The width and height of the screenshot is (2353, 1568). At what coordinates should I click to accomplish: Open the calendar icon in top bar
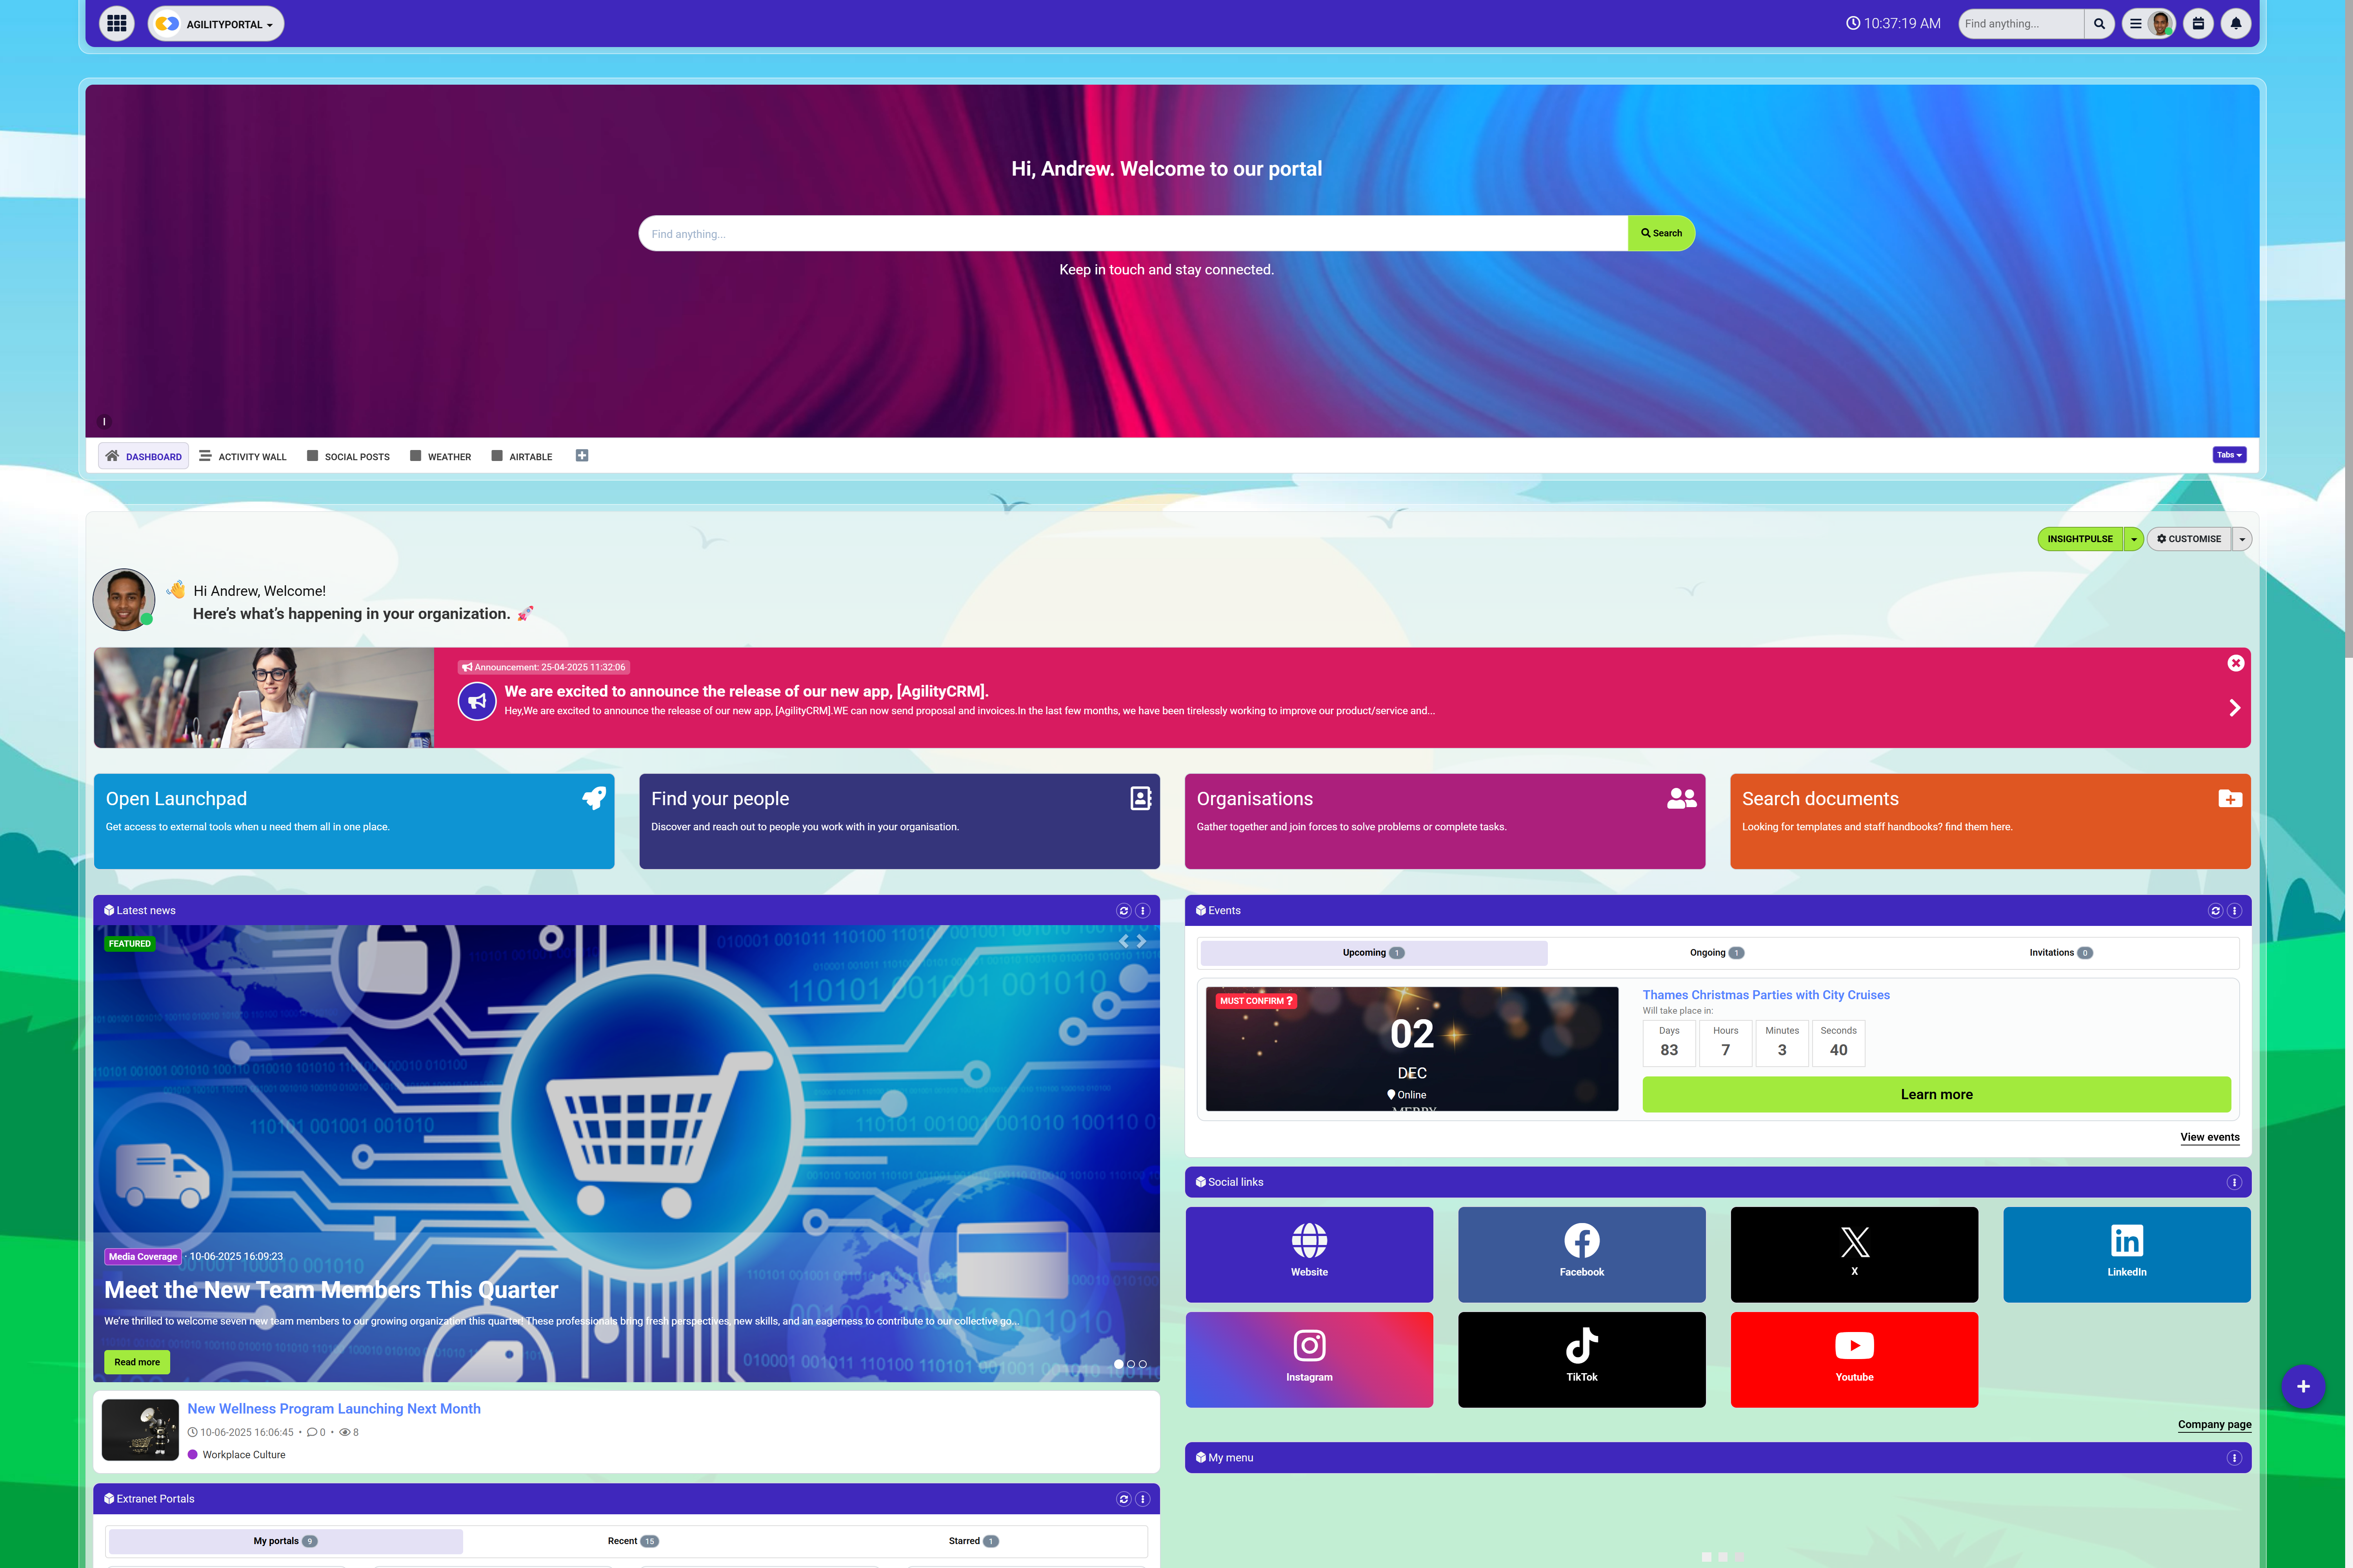click(x=2198, y=24)
